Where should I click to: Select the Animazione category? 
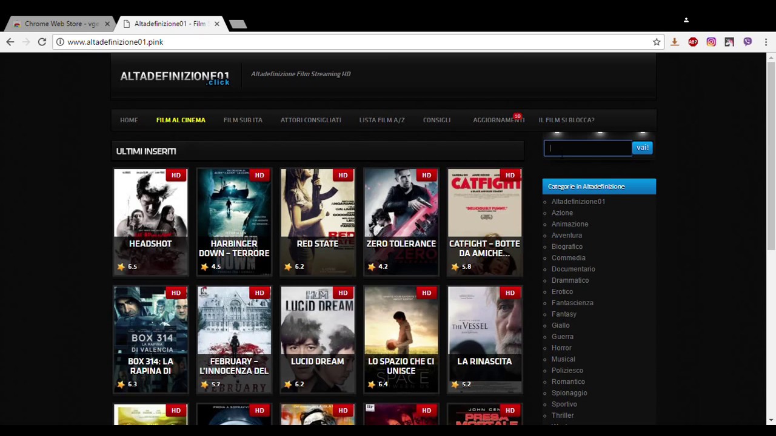[569, 224]
